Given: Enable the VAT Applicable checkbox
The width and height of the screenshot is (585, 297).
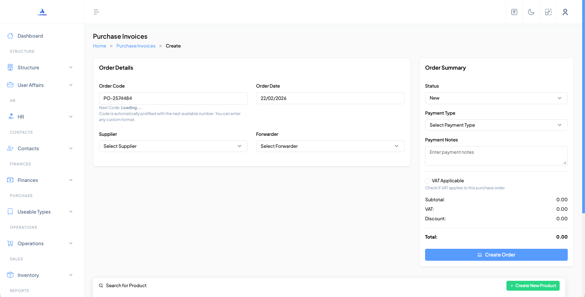Looking at the screenshot, I should tap(428, 181).
